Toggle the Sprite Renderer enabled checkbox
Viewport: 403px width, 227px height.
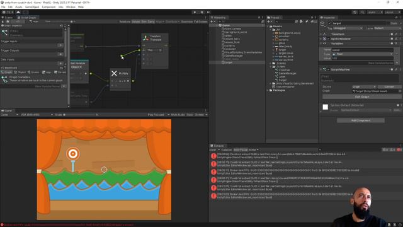pyautogui.click(x=328, y=39)
